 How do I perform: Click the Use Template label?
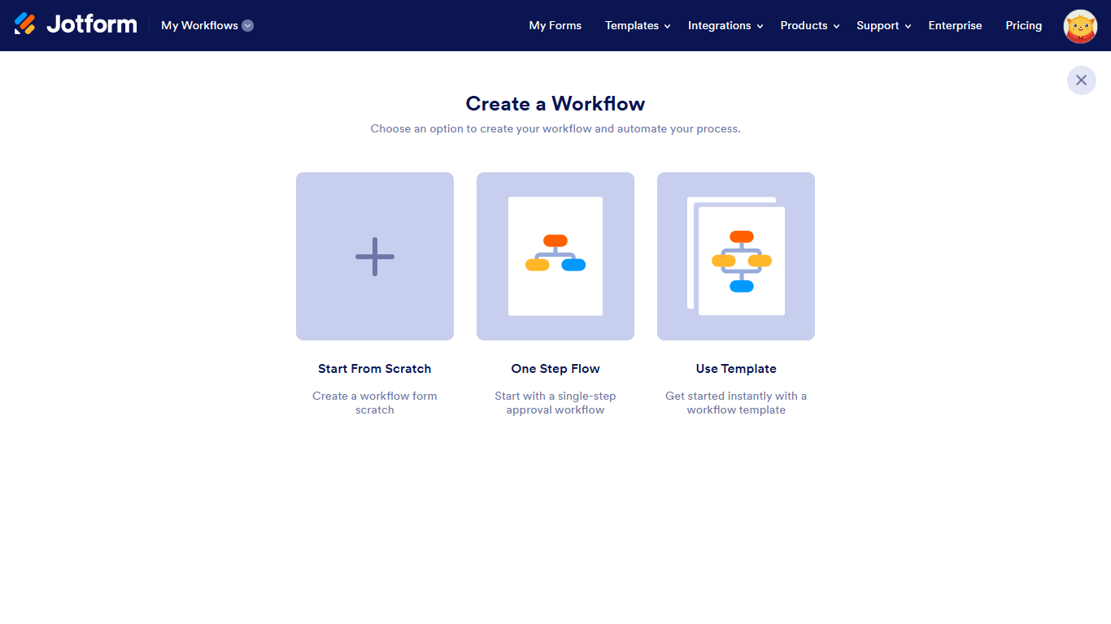pos(736,369)
